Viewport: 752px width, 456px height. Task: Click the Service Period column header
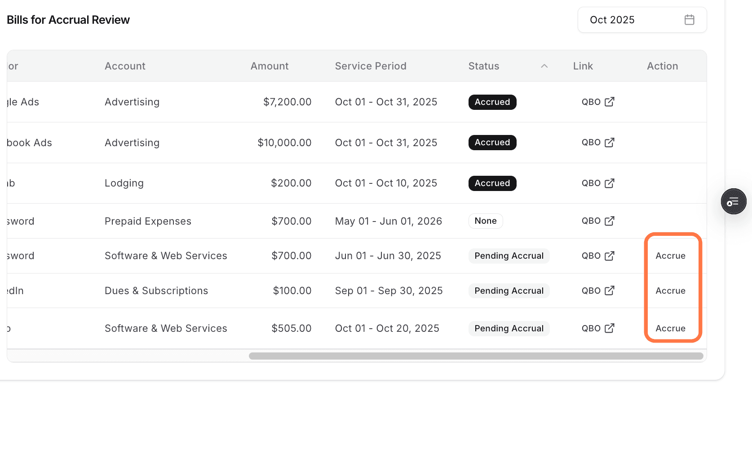[370, 65]
